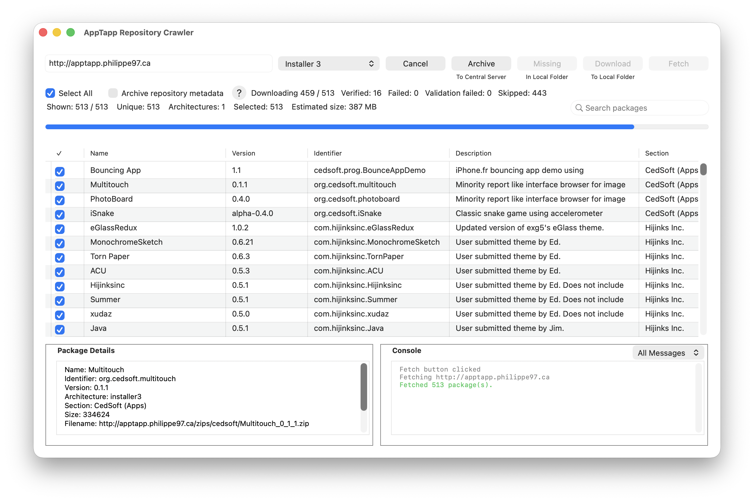
Task: Click identifier com.hijinksinc.Summer
Action: coord(355,300)
